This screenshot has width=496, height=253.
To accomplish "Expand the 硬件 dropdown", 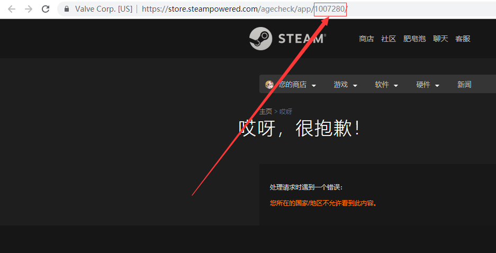I will click(428, 85).
